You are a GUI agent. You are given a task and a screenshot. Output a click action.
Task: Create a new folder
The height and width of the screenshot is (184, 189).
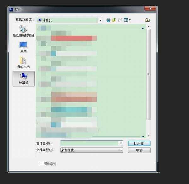pos(120,20)
